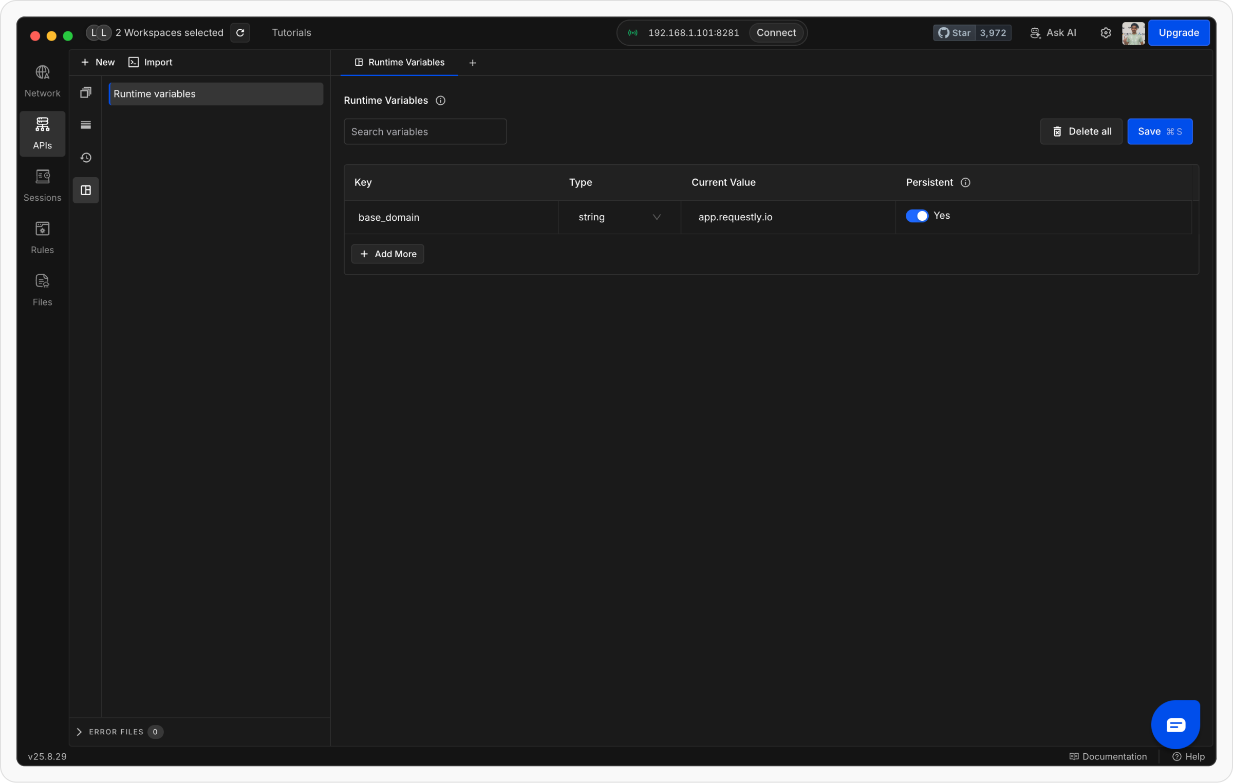Show the collections icon in API sidebar

(x=86, y=92)
